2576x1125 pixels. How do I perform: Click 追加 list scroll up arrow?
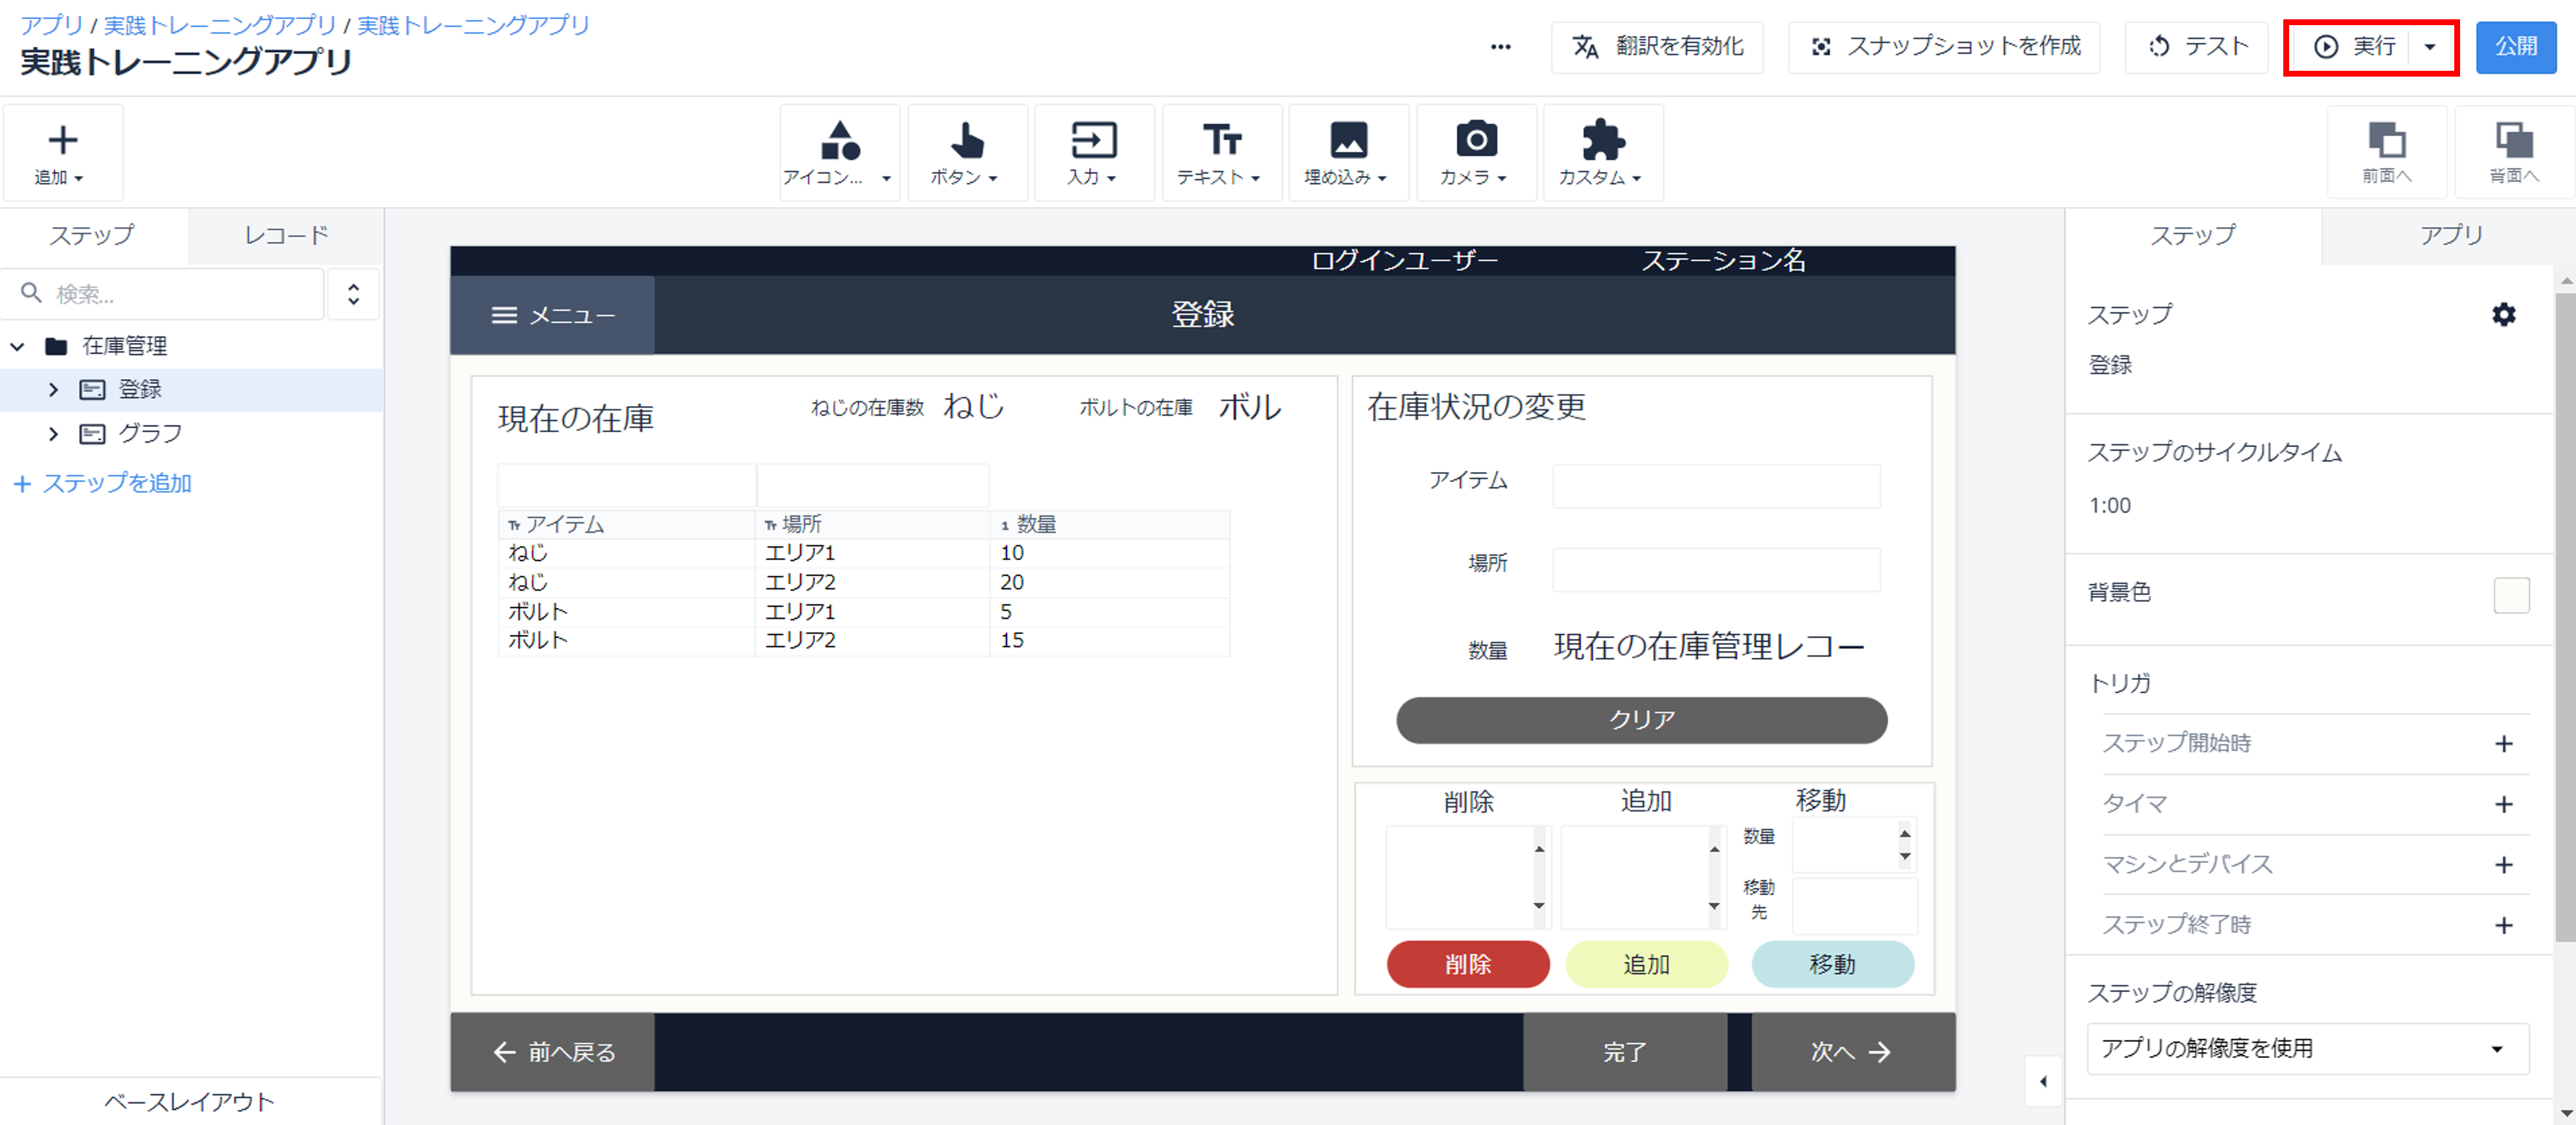click(x=1714, y=849)
